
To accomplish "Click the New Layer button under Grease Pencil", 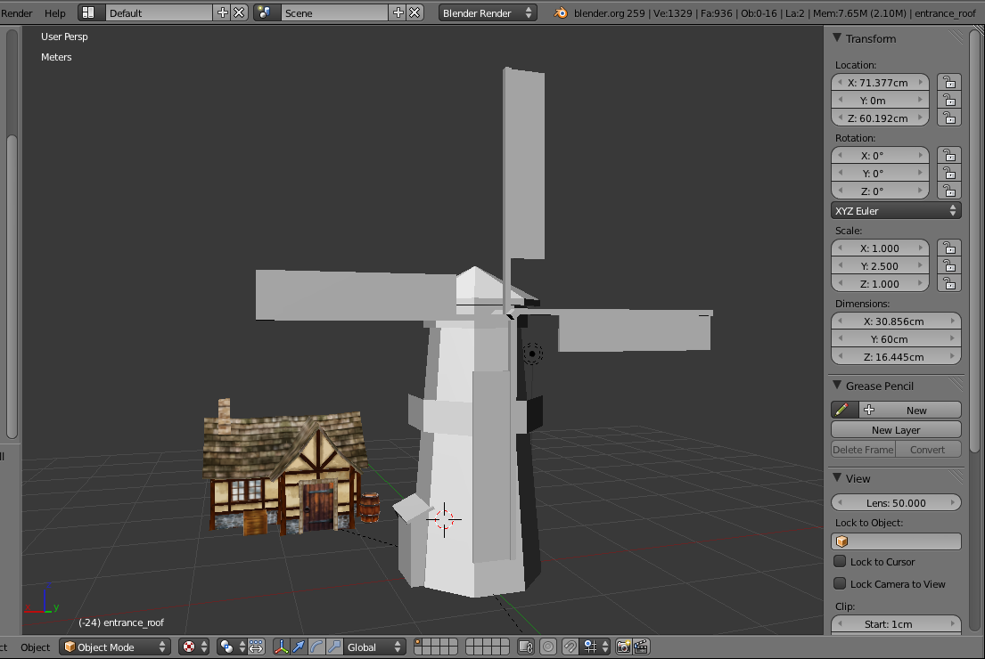I will click(895, 429).
